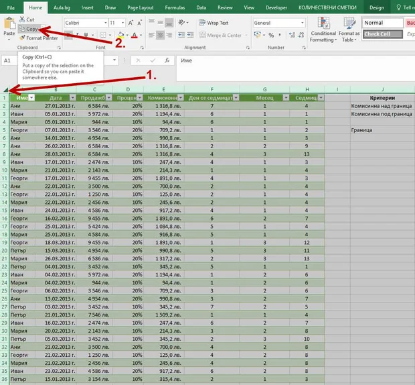Open the File tab
This screenshot has width=415, height=385.
[x=11, y=7]
